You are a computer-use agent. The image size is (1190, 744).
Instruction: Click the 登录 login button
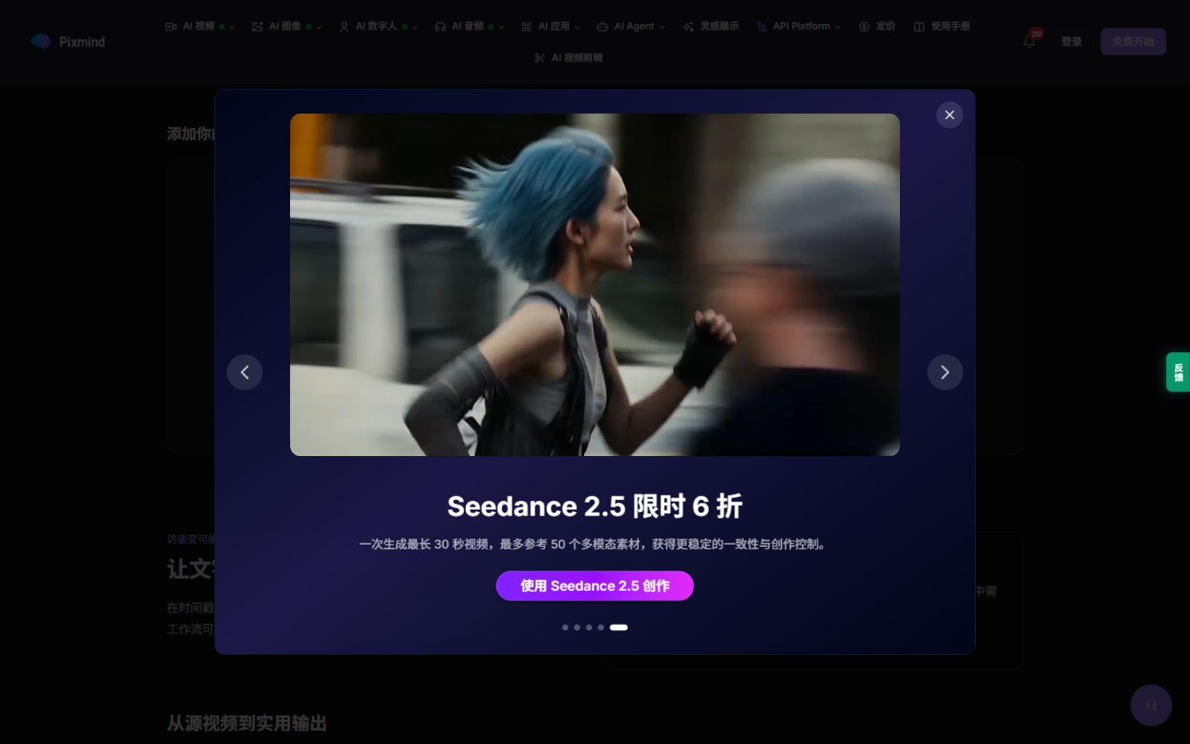coord(1072,42)
